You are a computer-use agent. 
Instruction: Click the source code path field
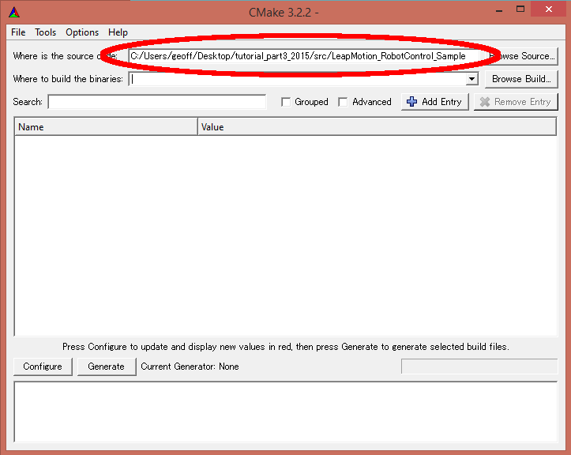coord(304,56)
